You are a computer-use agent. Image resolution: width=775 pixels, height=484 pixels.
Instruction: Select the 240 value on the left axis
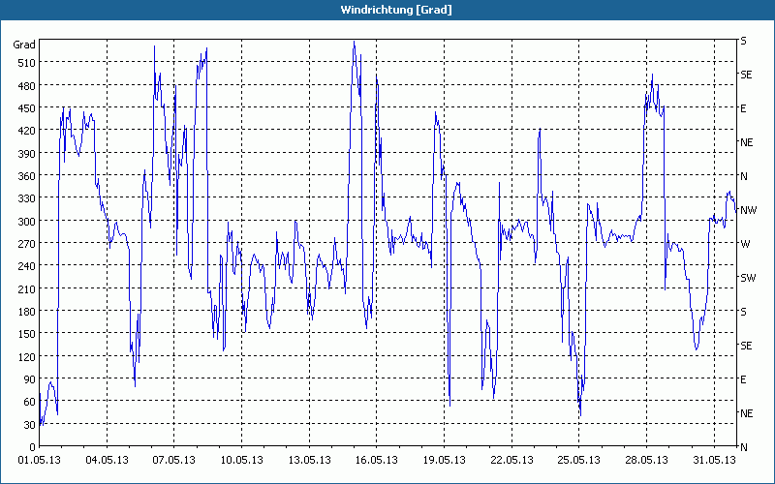point(27,267)
